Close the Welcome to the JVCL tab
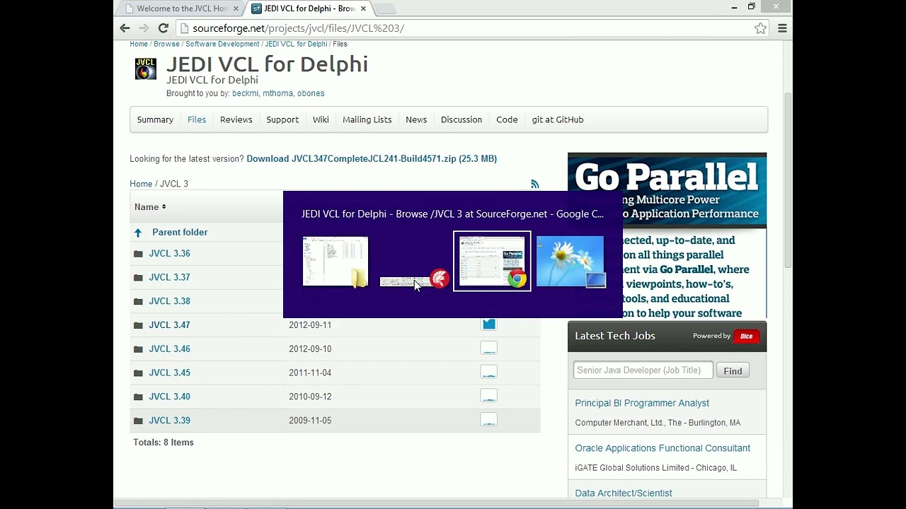Image resolution: width=906 pixels, height=509 pixels. [236, 8]
